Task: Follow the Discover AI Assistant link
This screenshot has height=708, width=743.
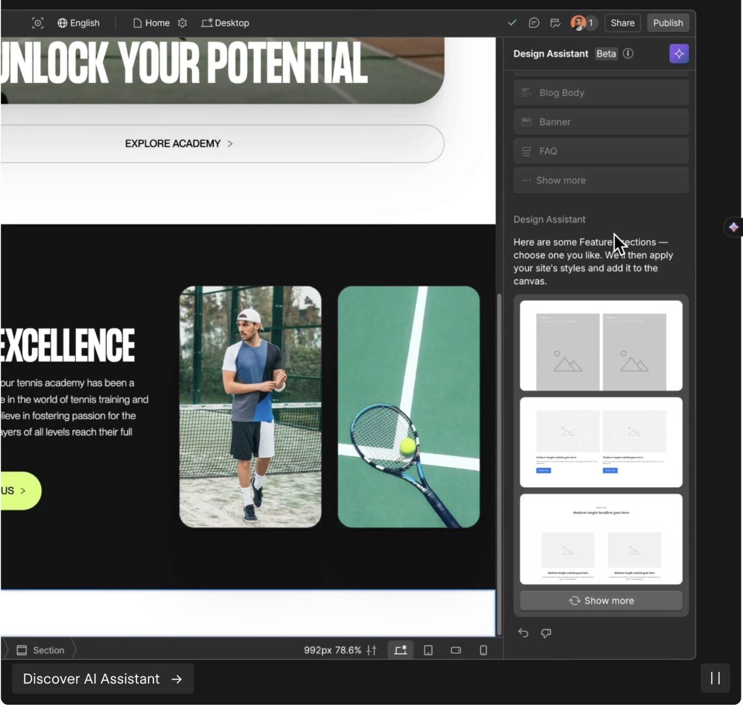Action: 103,679
